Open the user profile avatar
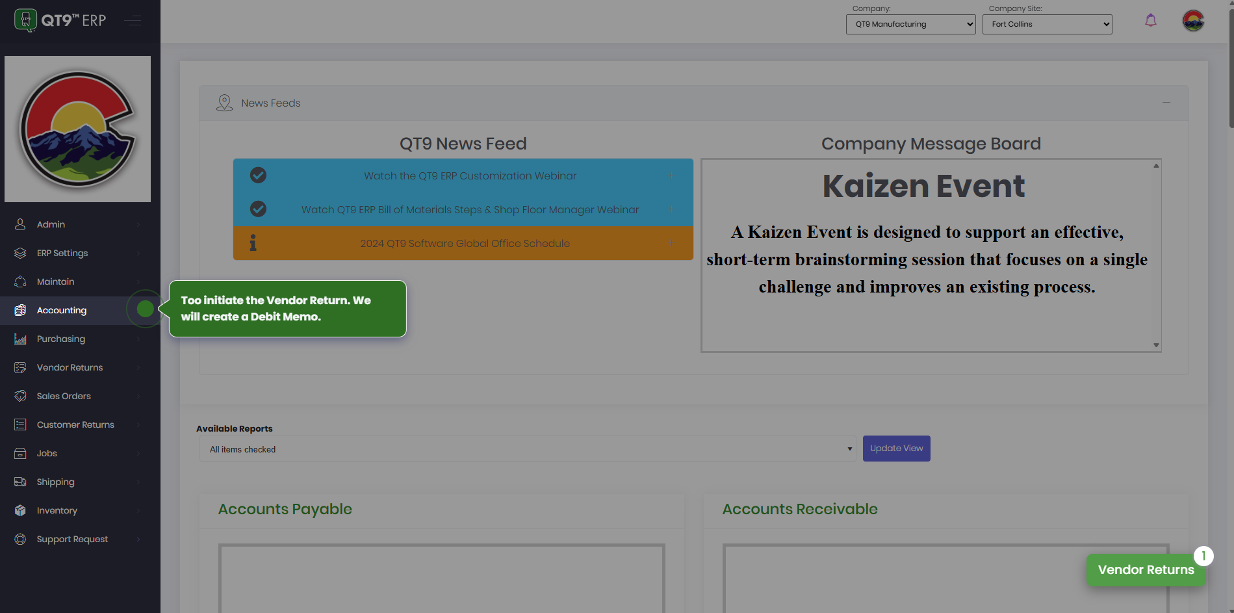The width and height of the screenshot is (1234, 613). click(1193, 21)
